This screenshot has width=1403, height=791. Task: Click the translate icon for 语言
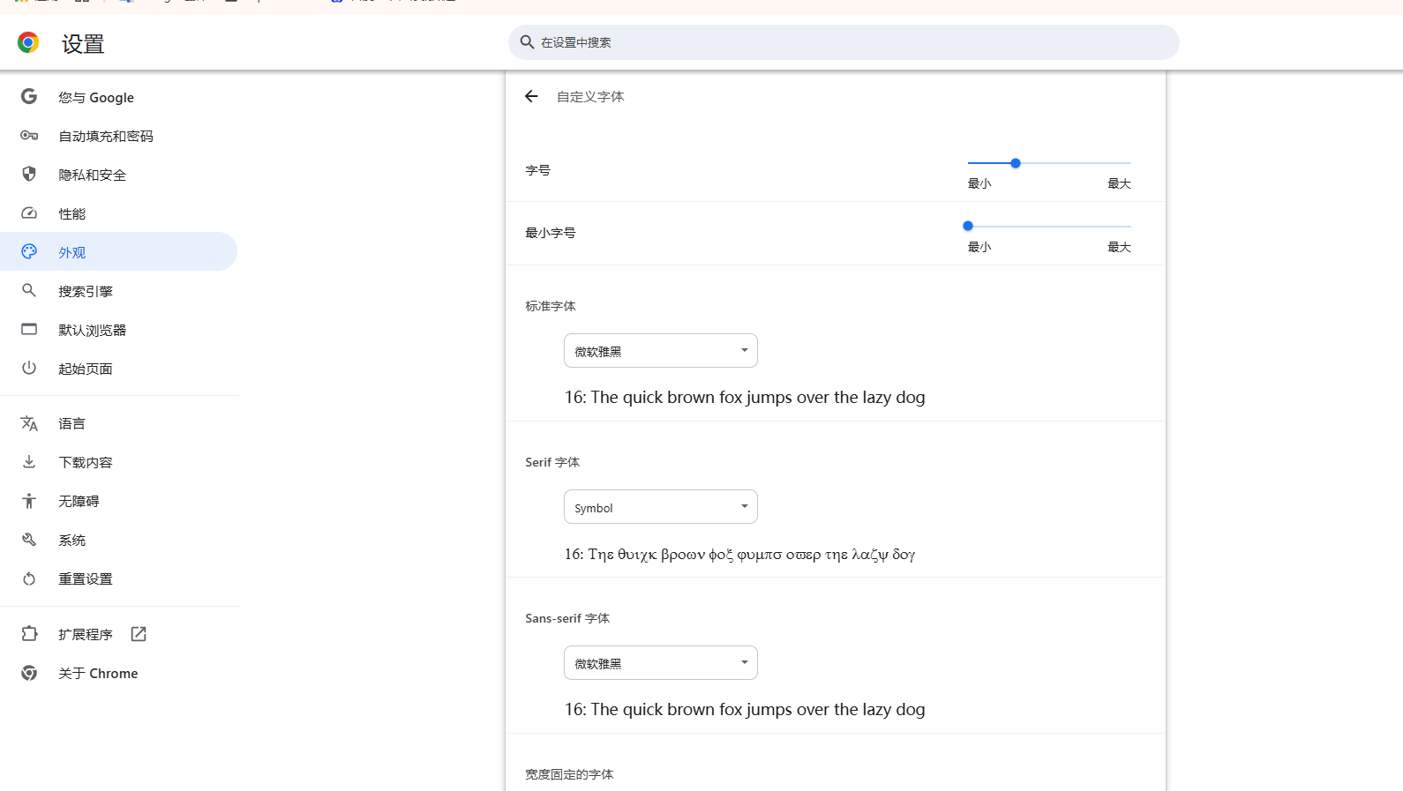[x=29, y=423]
